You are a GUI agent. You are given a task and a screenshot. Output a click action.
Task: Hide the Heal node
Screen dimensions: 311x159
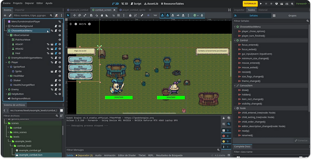(x=60, y=54)
